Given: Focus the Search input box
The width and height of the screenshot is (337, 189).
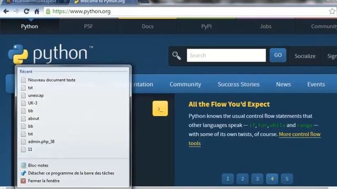Looking at the screenshot, I should point(226,55).
